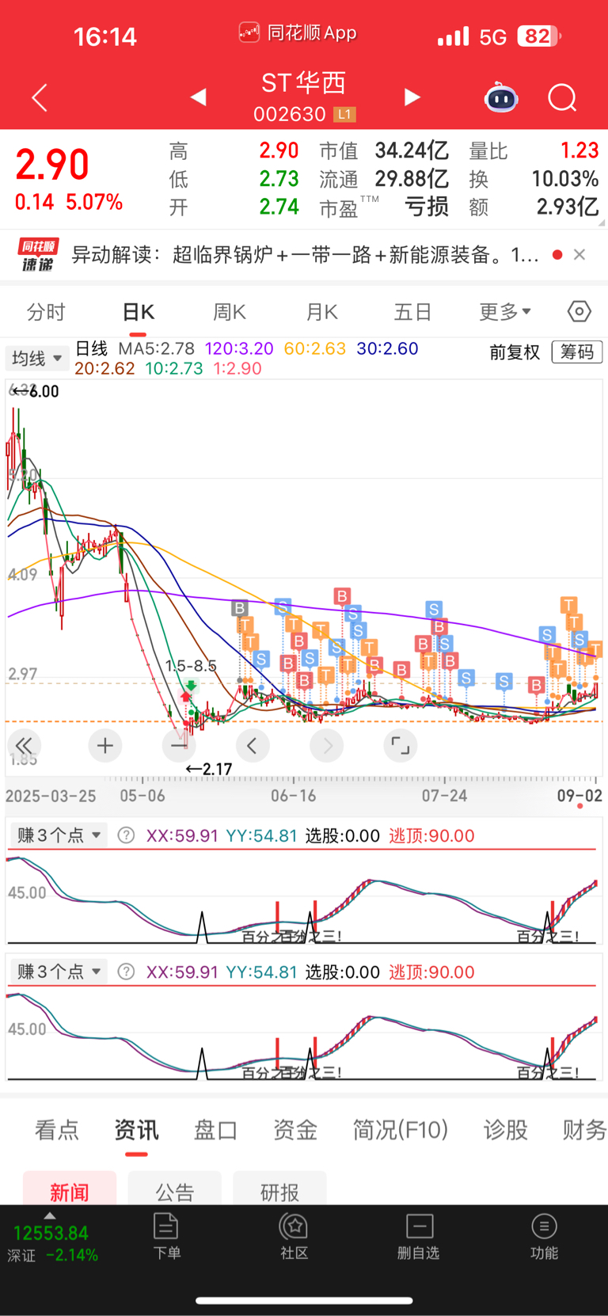
Task: Switch to 分时 chart tab
Action: pyautogui.click(x=46, y=312)
